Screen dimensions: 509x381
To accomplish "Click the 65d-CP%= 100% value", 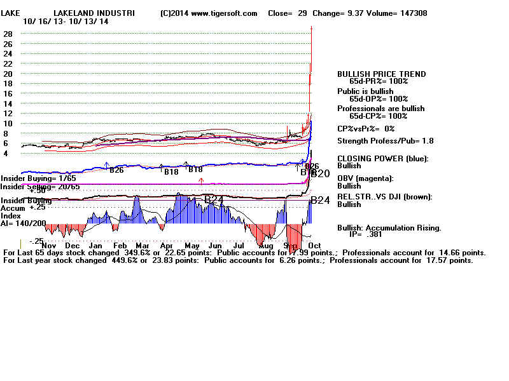I will 379,116.
